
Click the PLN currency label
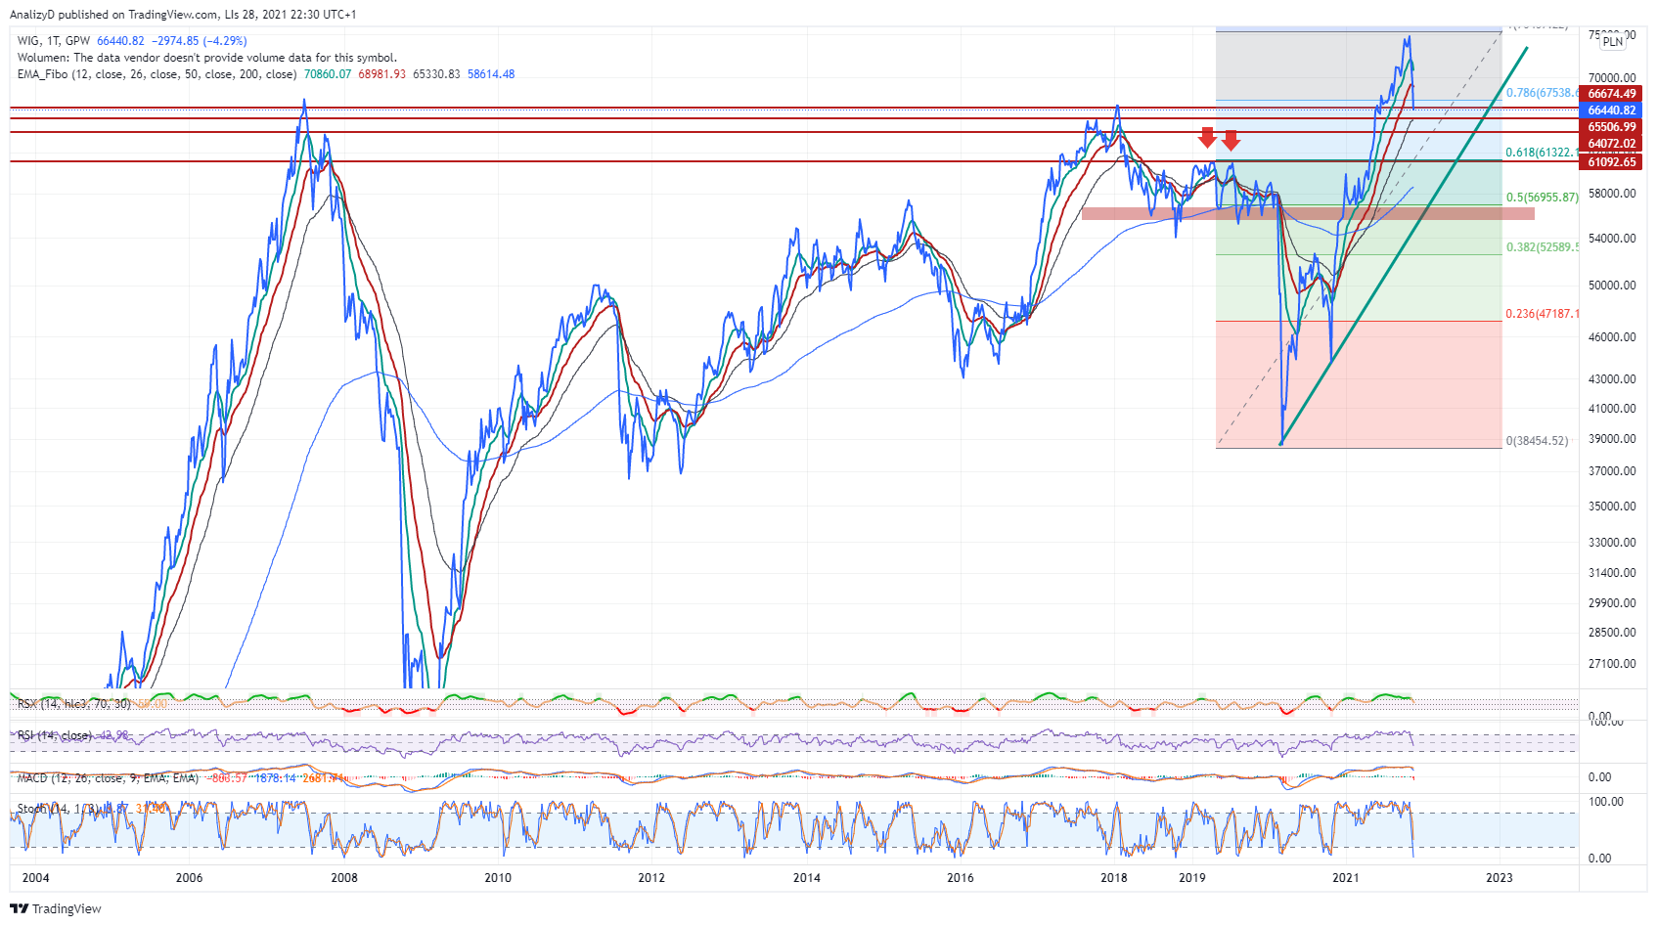(x=1613, y=42)
